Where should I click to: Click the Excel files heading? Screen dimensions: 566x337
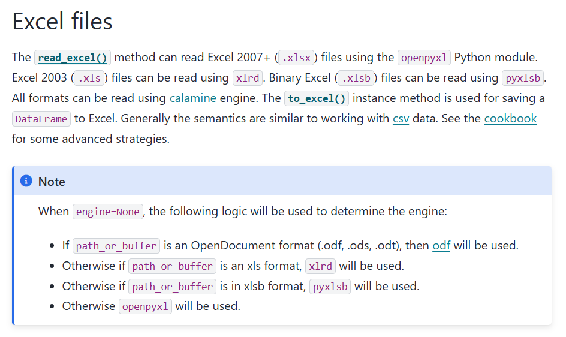[x=62, y=22]
